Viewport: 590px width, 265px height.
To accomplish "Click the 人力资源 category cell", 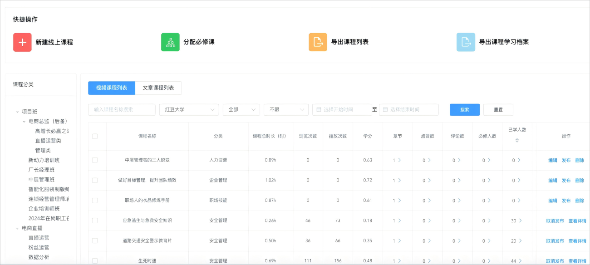I will pos(218,160).
